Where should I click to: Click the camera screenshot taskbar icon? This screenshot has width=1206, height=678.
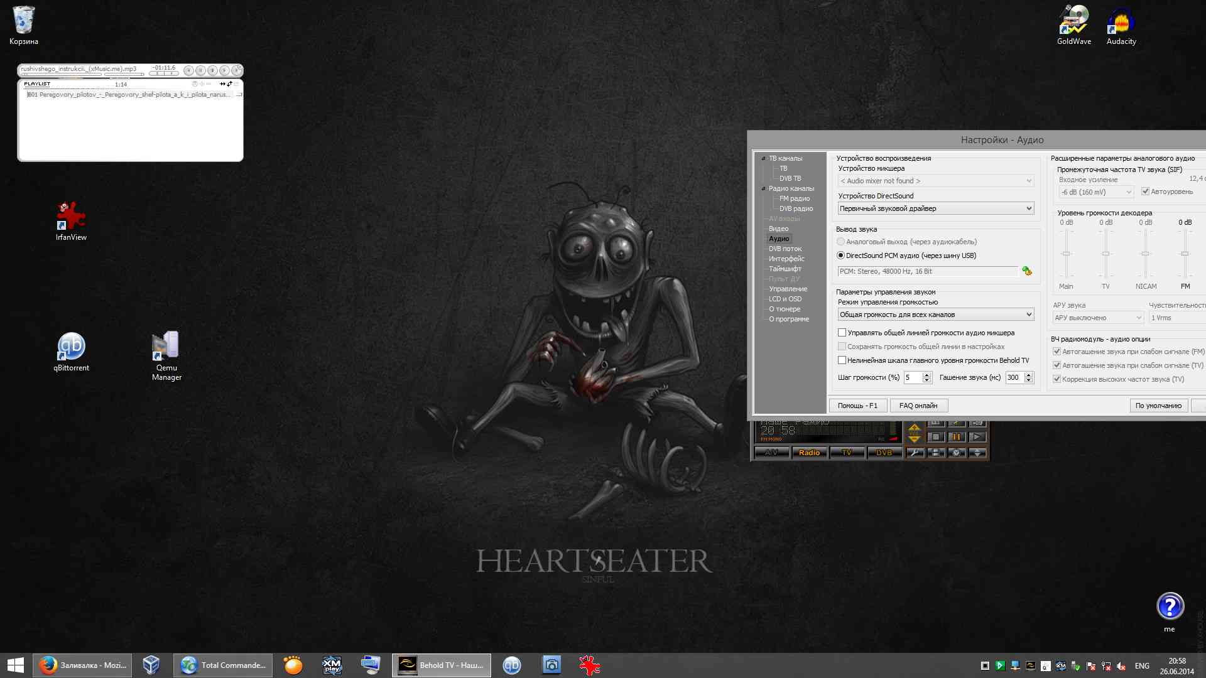point(551,665)
